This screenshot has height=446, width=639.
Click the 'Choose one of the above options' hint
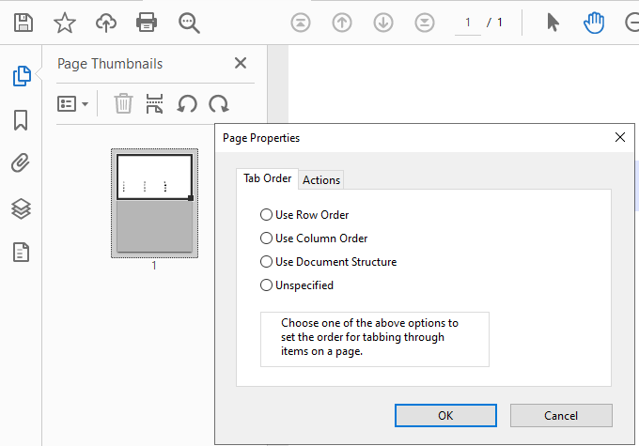click(369, 337)
